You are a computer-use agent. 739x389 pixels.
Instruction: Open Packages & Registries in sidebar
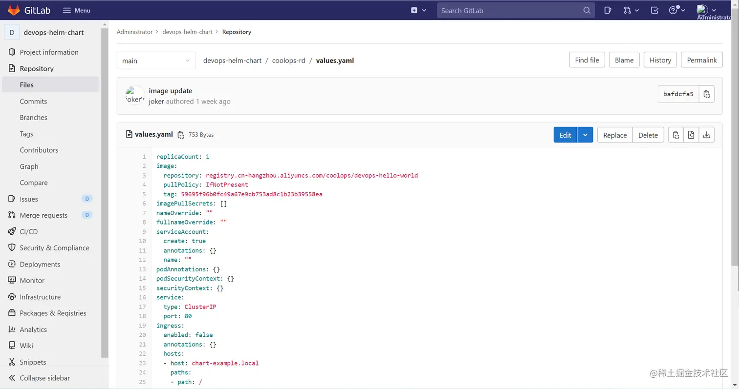point(50,313)
